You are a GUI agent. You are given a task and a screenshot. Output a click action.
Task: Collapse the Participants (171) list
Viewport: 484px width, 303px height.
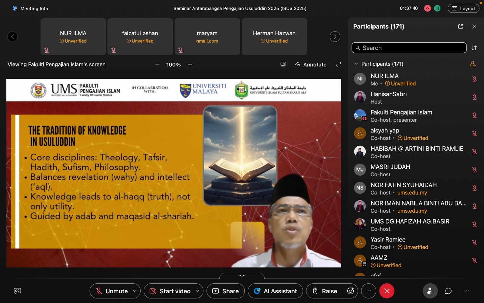click(x=356, y=64)
